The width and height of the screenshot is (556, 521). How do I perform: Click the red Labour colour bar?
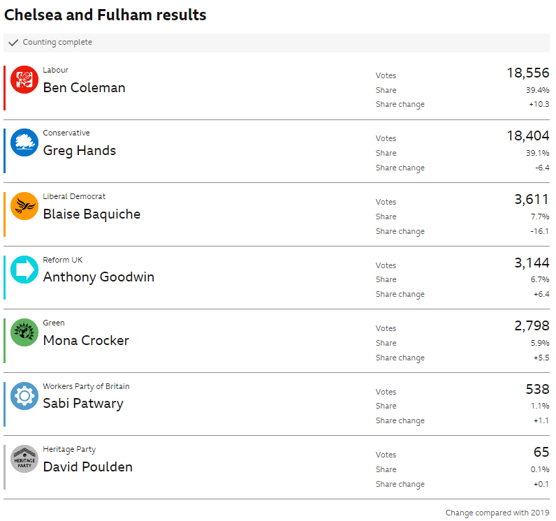[4, 88]
